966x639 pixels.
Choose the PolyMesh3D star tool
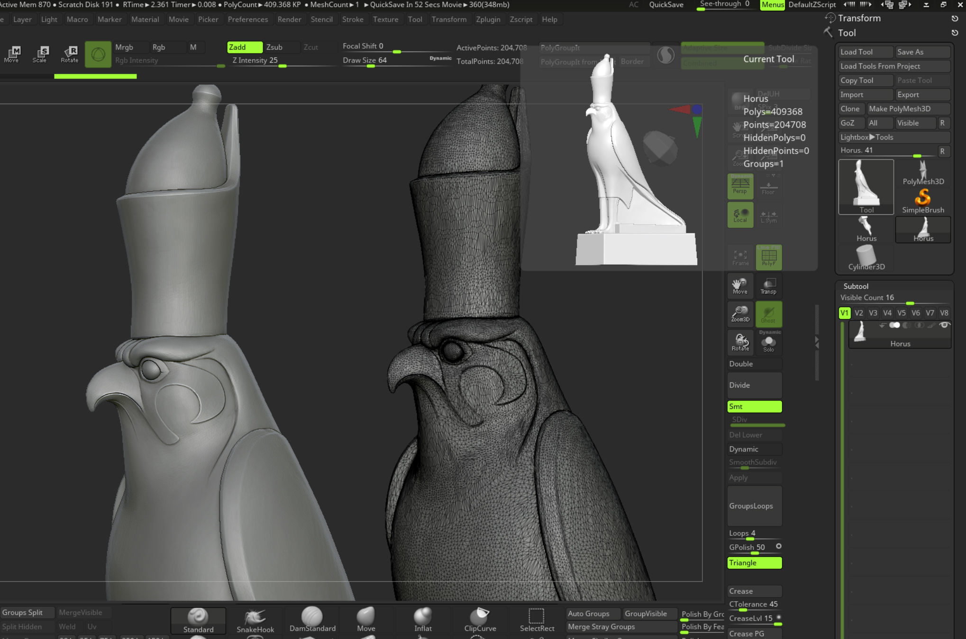(923, 172)
